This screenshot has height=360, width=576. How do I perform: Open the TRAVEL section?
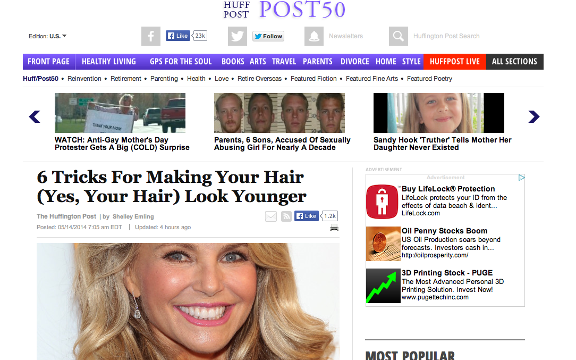284,61
